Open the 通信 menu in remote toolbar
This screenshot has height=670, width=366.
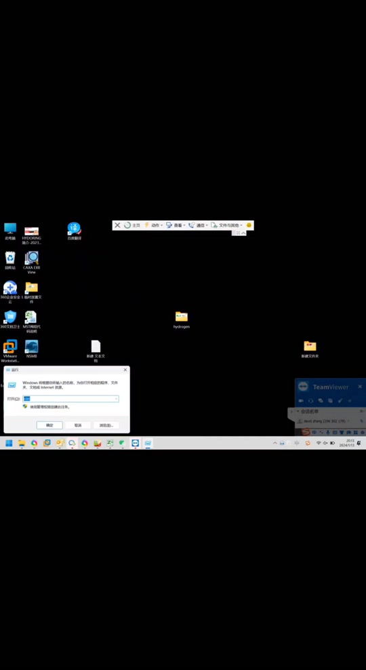tap(198, 225)
